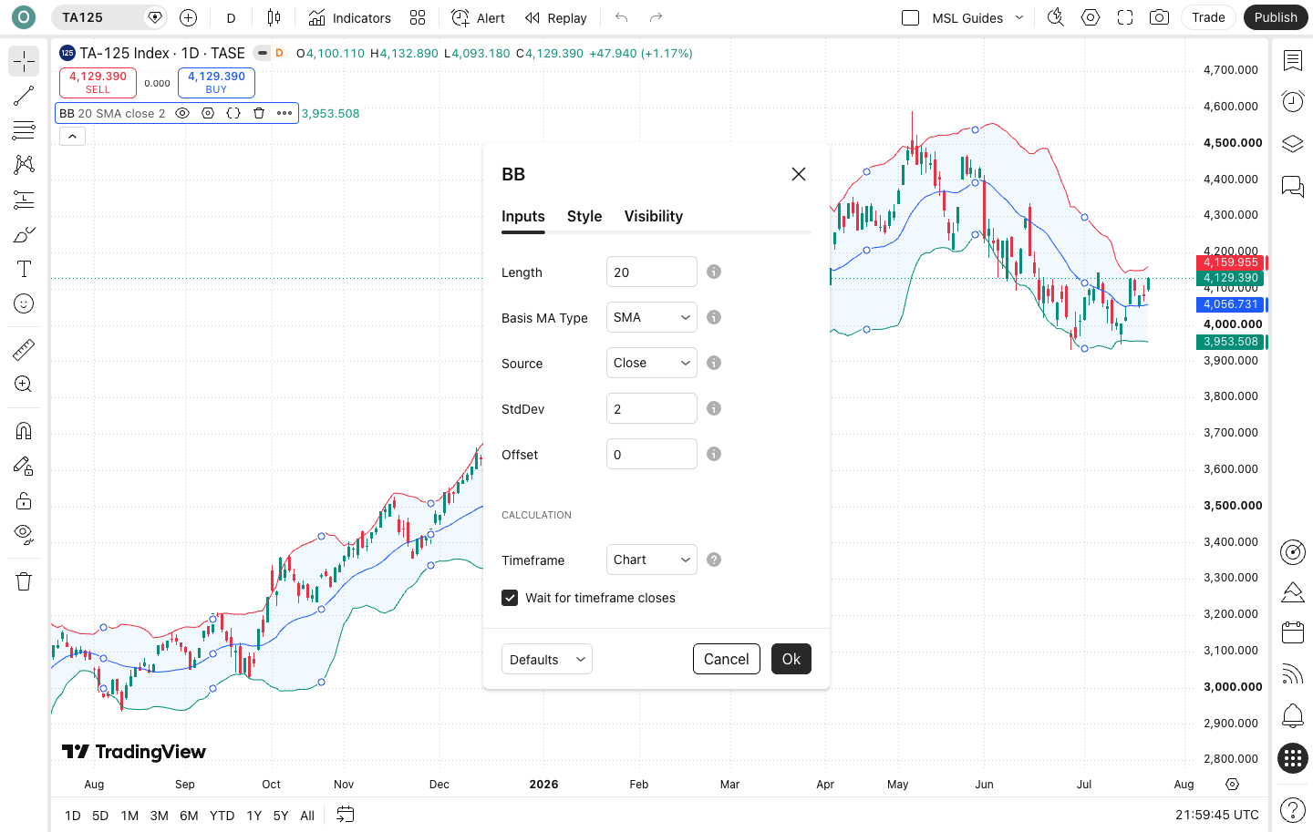Screen dimensions: 1313x832
Task: Open the alerts clock panel
Action: click(x=1292, y=101)
